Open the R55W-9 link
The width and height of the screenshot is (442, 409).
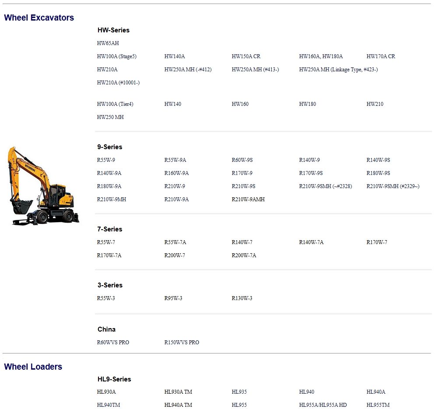coord(106,160)
